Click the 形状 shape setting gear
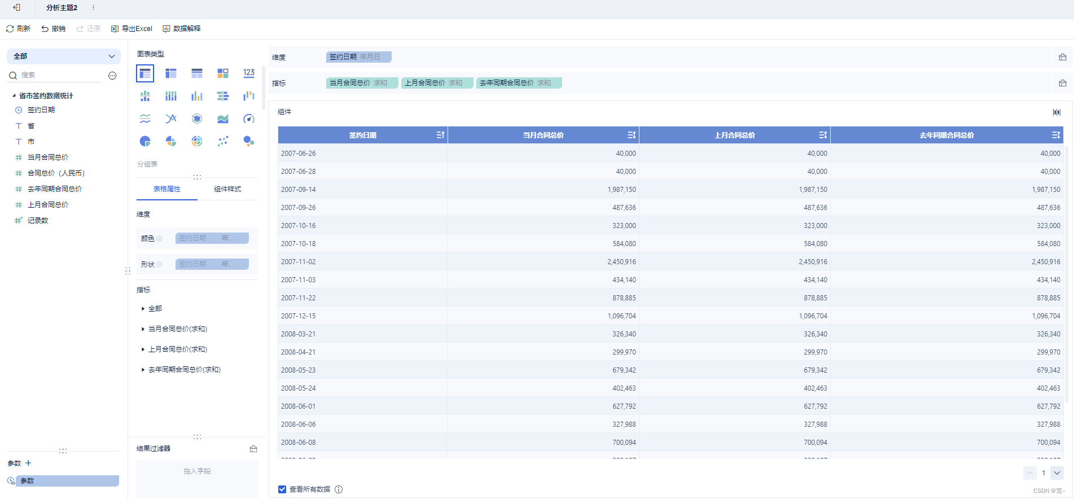This screenshot has width=1074, height=499. (159, 265)
